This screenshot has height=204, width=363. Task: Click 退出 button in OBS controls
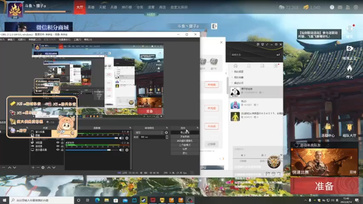point(185,153)
